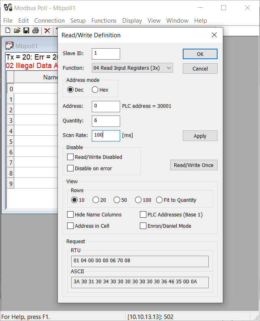Click the ASCII request hex string field
This screenshot has width=260, height=321.
click(x=140, y=282)
